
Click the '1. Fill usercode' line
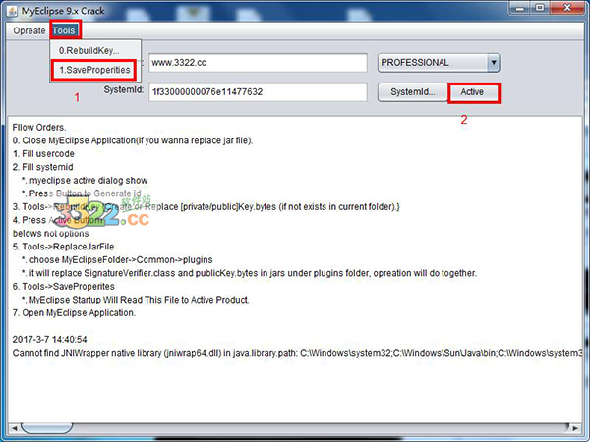(43, 154)
